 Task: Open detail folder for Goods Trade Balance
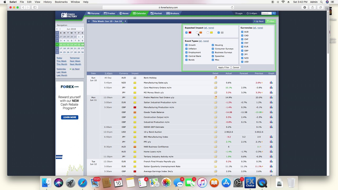pos(215,112)
